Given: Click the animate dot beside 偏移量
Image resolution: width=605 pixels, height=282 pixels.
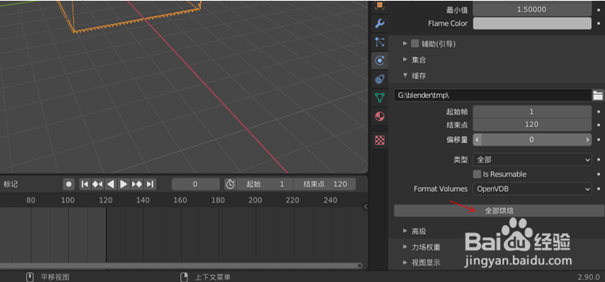Looking at the screenshot, I should click(598, 139).
